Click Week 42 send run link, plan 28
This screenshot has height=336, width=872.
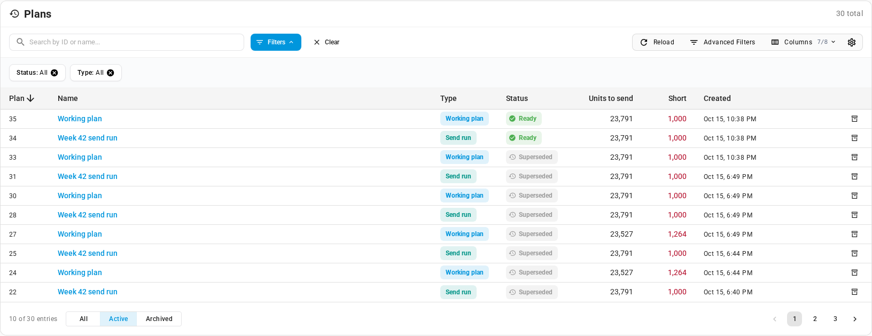[x=88, y=215]
